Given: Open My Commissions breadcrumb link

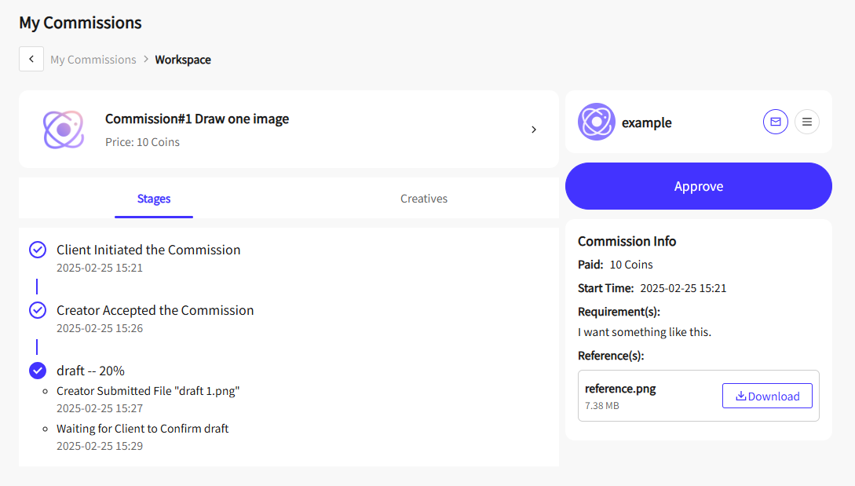Looking at the screenshot, I should [x=93, y=60].
